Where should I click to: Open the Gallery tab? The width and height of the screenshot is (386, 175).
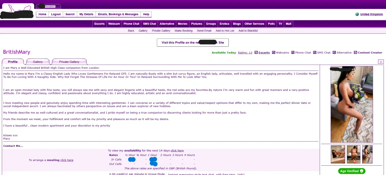(x=38, y=62)
